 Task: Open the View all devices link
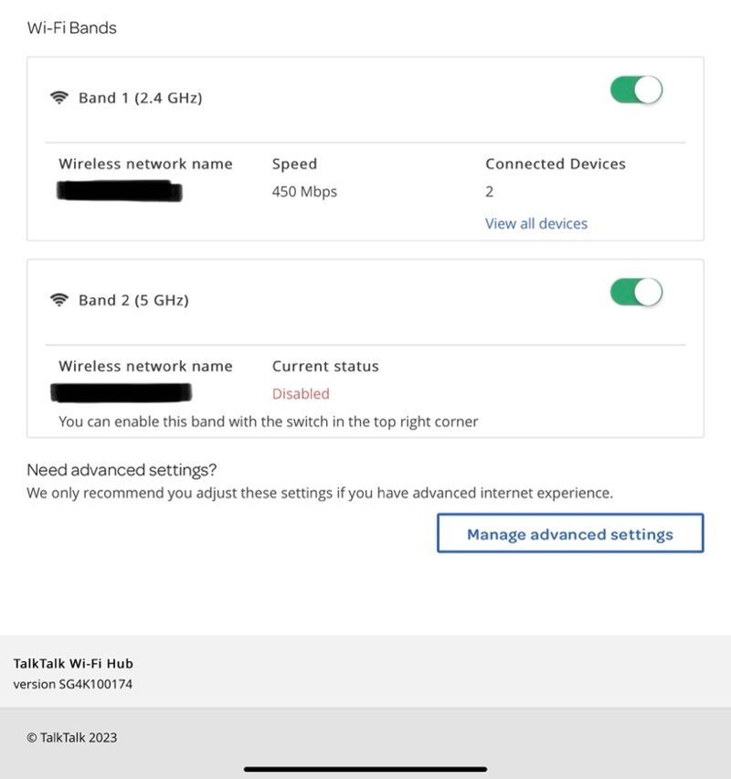tap(535, 223)
